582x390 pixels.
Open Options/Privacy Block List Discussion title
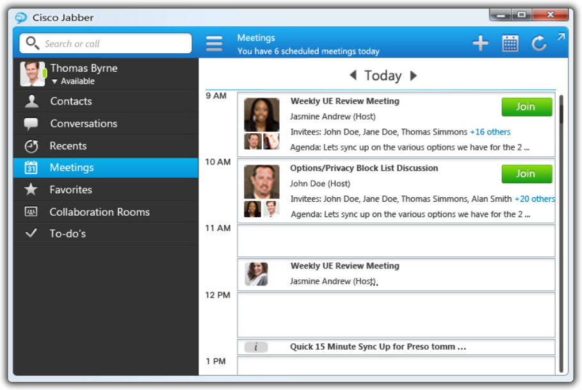pos(364,168)
